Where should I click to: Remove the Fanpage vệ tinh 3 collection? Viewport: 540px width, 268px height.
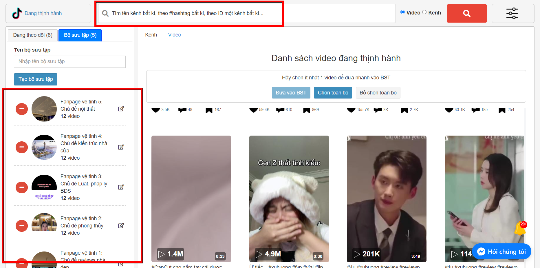click(x=22, y=187)
